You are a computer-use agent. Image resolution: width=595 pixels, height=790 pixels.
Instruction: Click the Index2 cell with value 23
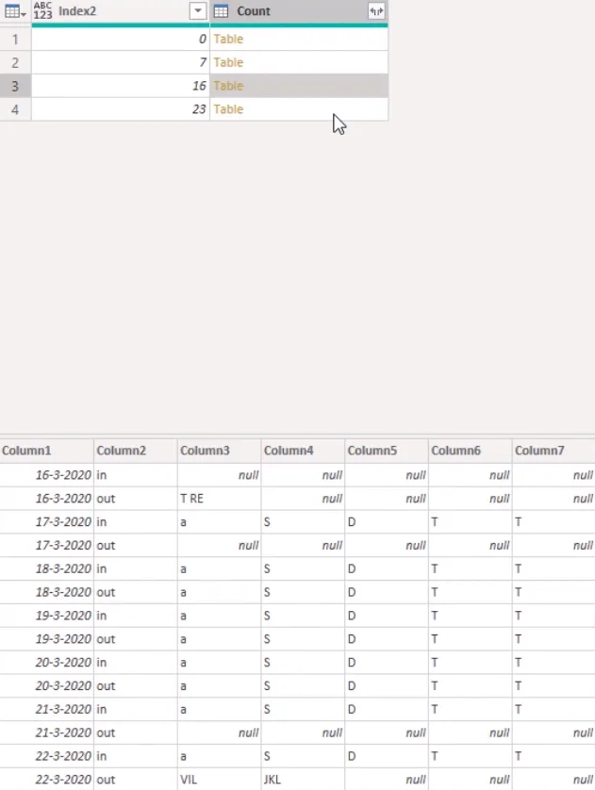click(x=121, y=109)
